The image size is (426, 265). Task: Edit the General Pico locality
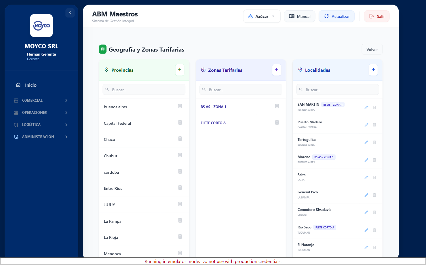366,195
